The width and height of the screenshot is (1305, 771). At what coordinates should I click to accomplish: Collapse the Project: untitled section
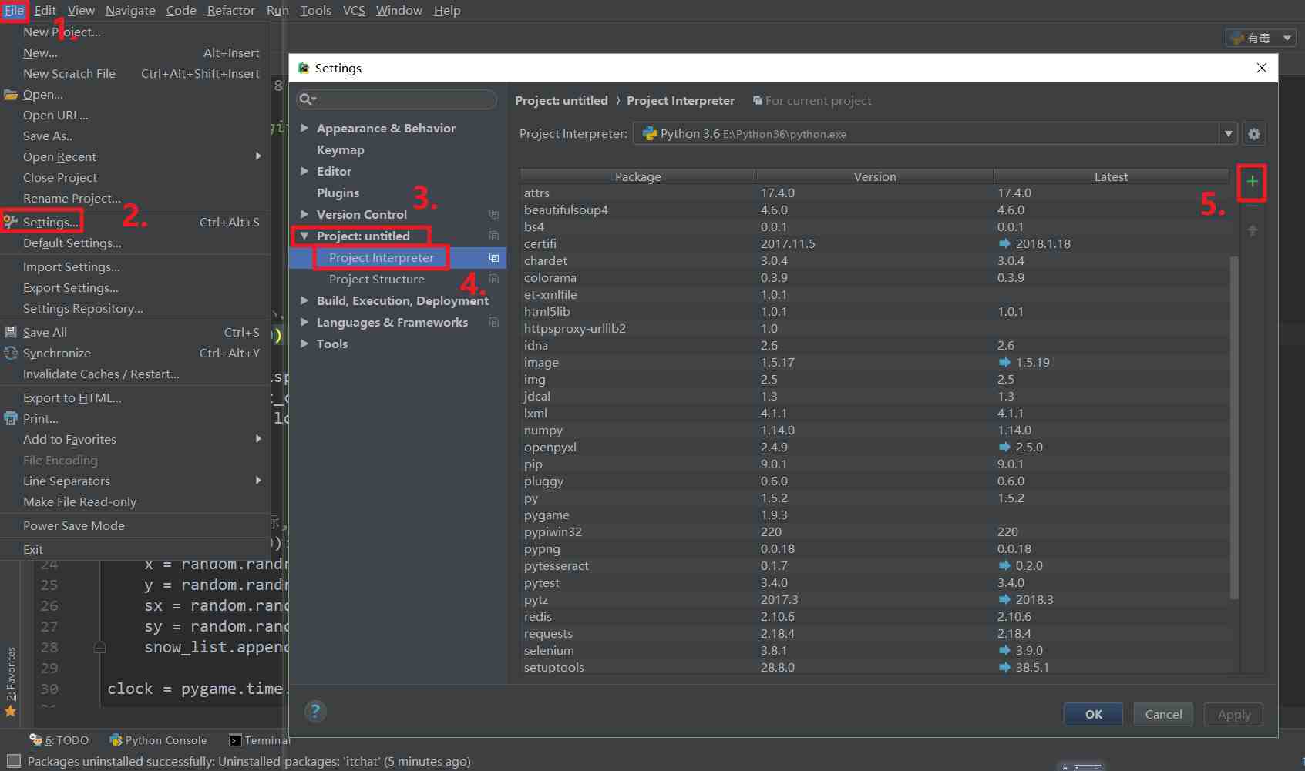(304, 236)
